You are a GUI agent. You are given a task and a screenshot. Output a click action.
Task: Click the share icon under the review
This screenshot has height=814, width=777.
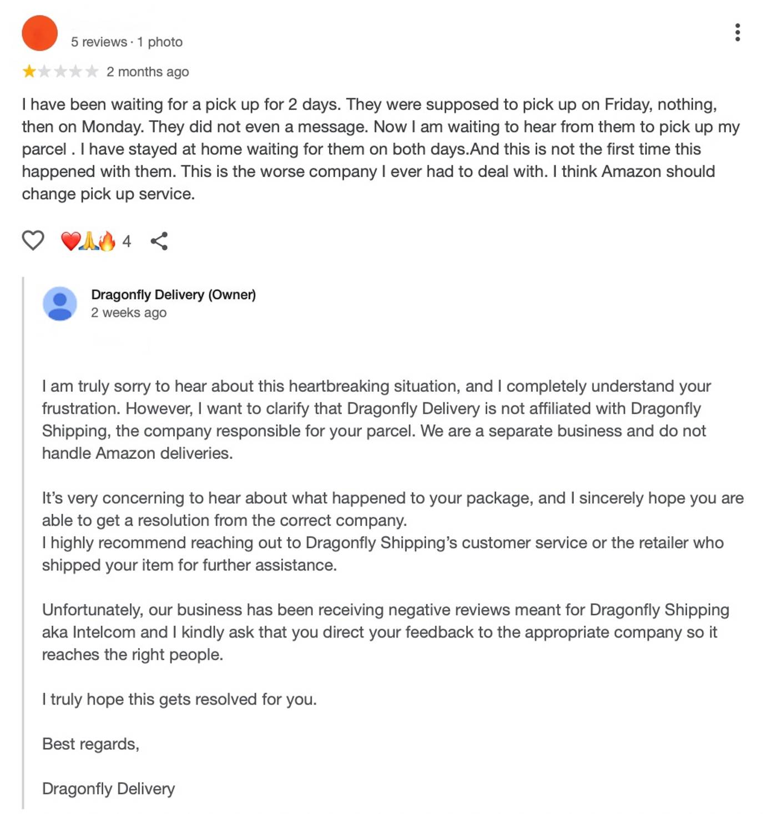(x=159, y=241)
